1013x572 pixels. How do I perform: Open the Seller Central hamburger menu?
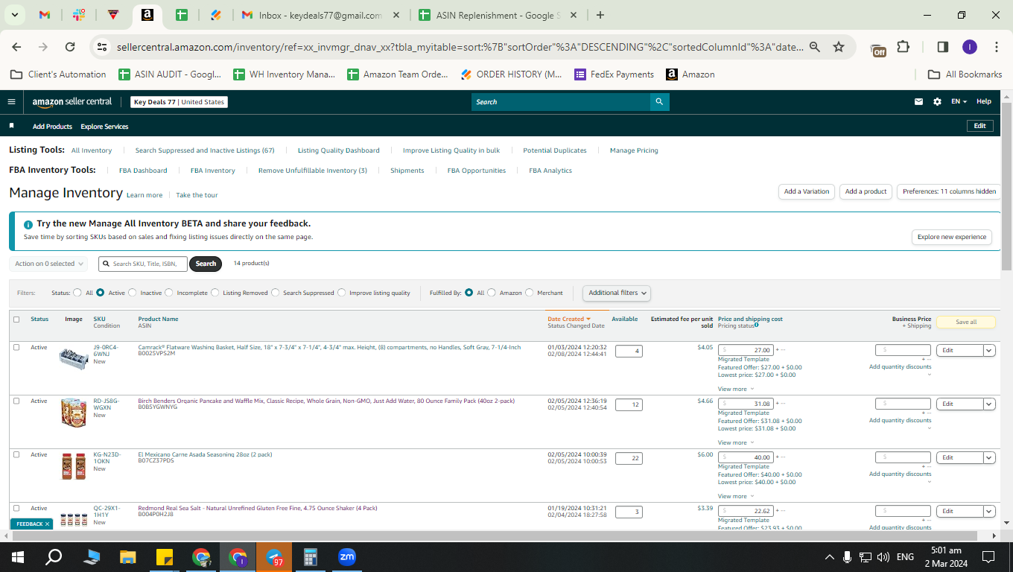(11, 102)
